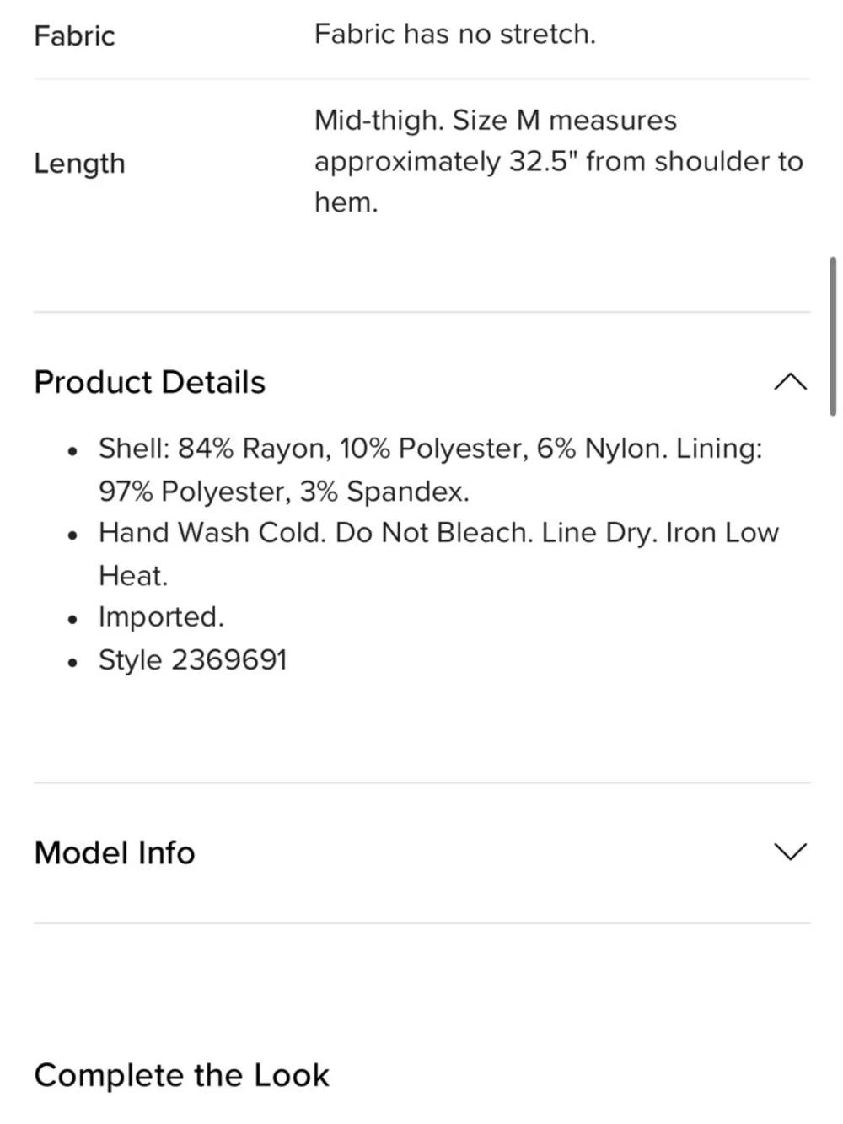Click the '97% Polyester, 3% Spandex' line
Image resolution: width=843 pixels, height=1124 pixels.
(x=283, y=491)
